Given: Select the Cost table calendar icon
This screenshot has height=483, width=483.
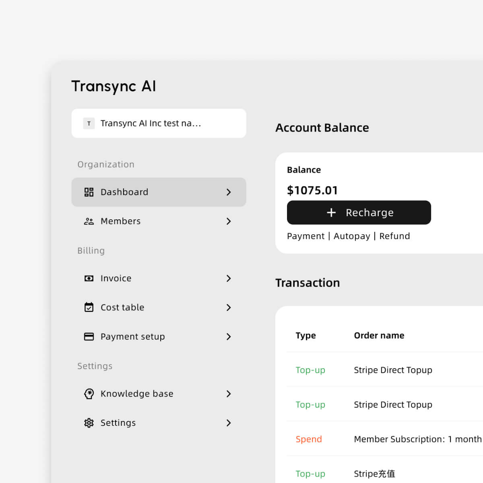Looking at the screenshot, I should pos(89,307).
